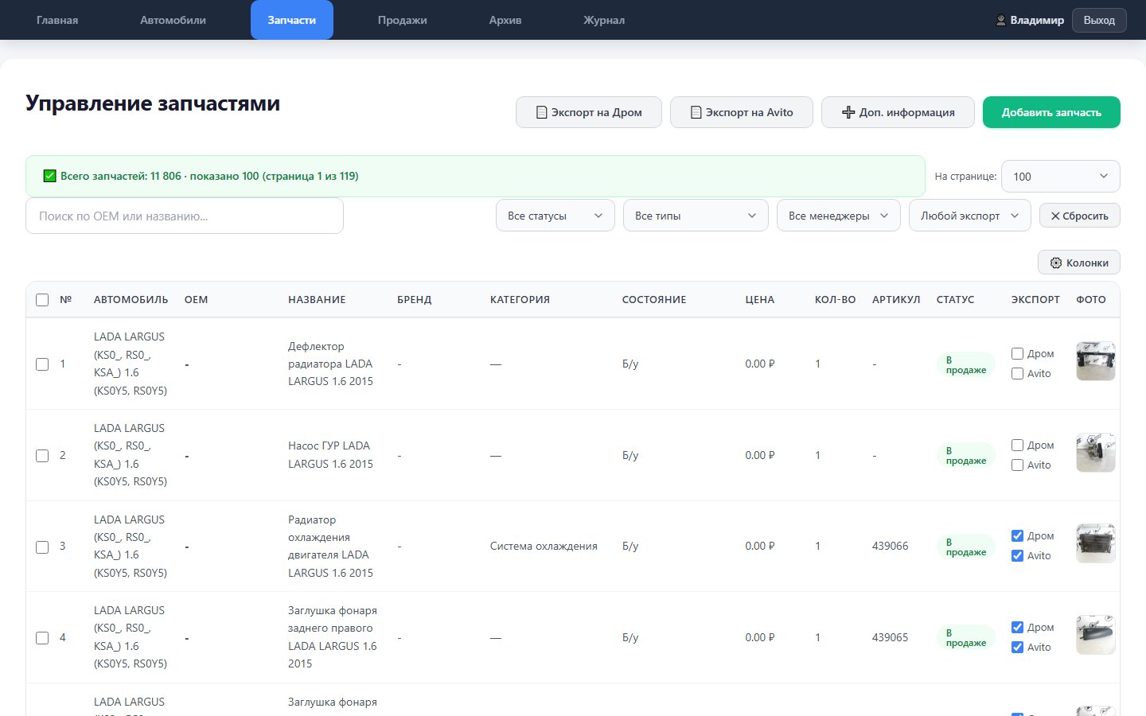Viewport: 1146px width, 716px height.
Task: Open the На странице page-size dropdown
Action: coord(1060,177)
